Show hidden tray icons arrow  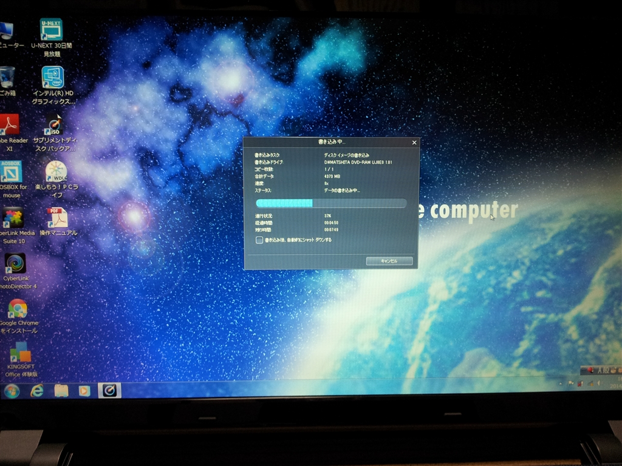pyautogui.click(x=561, y=383)
